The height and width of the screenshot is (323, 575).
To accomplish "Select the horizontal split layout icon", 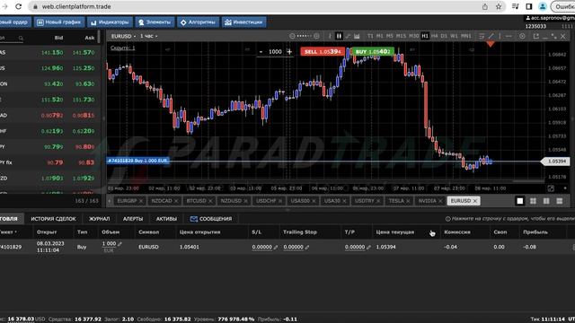I will tap(560, 201).
